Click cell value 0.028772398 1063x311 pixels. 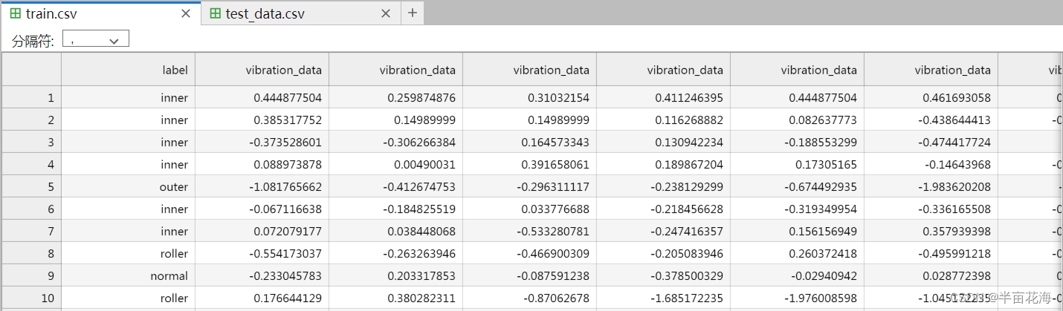(931, 275)
